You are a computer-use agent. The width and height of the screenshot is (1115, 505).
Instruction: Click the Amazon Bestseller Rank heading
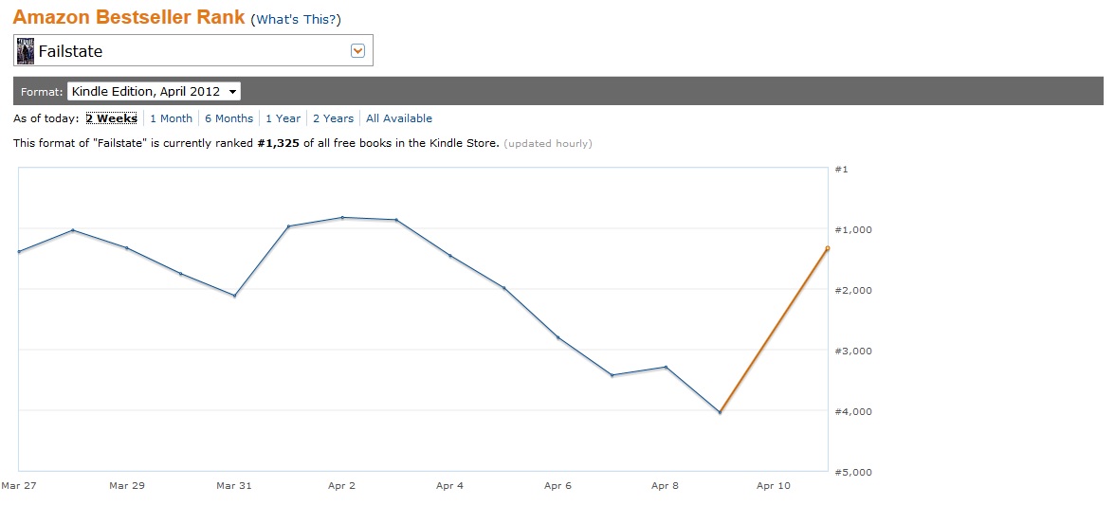(x=129, y=18)
